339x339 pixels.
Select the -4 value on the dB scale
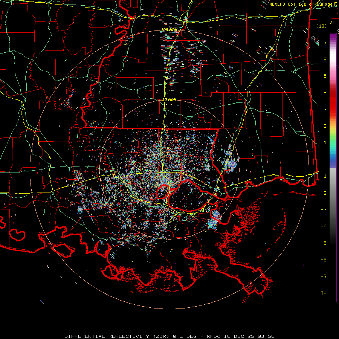324,226
